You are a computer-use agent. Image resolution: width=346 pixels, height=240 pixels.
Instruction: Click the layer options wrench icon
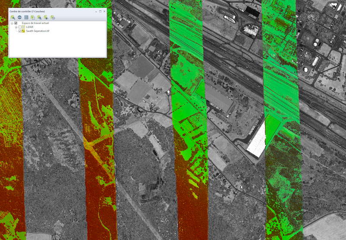[x=13, y=17]
